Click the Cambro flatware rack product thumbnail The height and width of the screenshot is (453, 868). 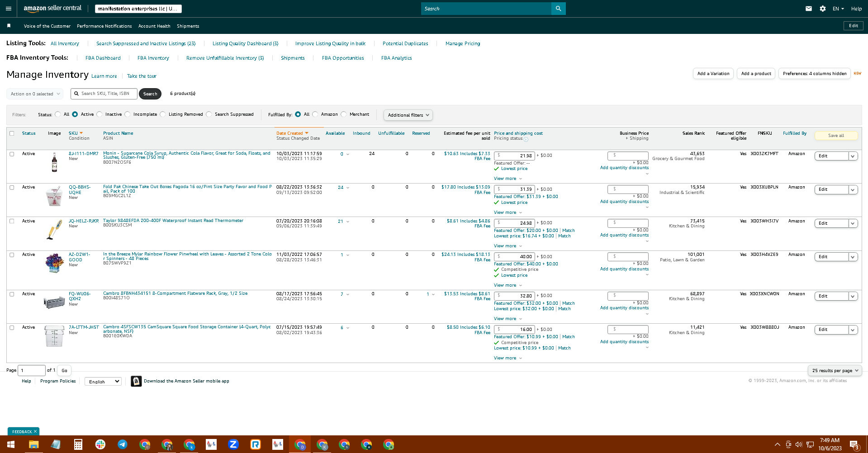click(x=54, y=302)
